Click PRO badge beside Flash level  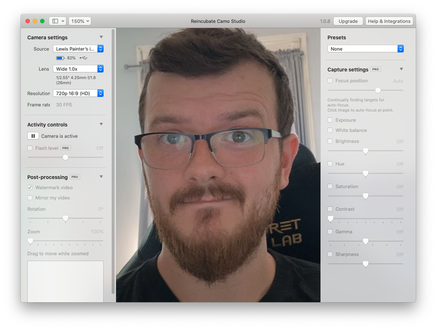click(65, 148)
